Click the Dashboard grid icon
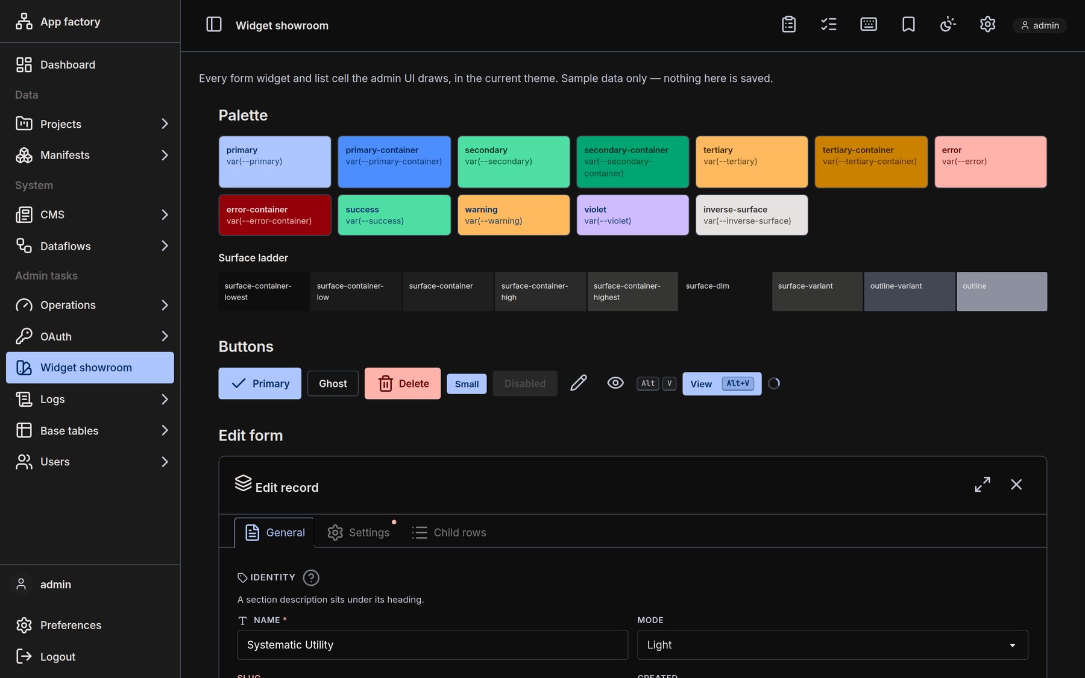This screenshot has width=1085, height=678. coord(24,64)
